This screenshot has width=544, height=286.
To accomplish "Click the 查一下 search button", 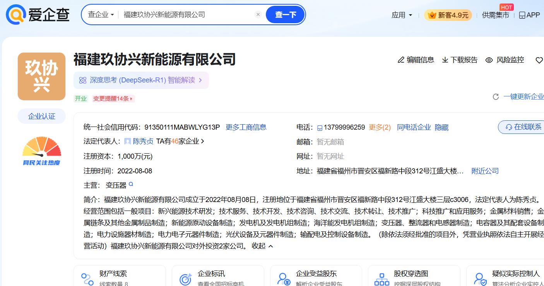I will pyautogui.click(x=285, y=15).
